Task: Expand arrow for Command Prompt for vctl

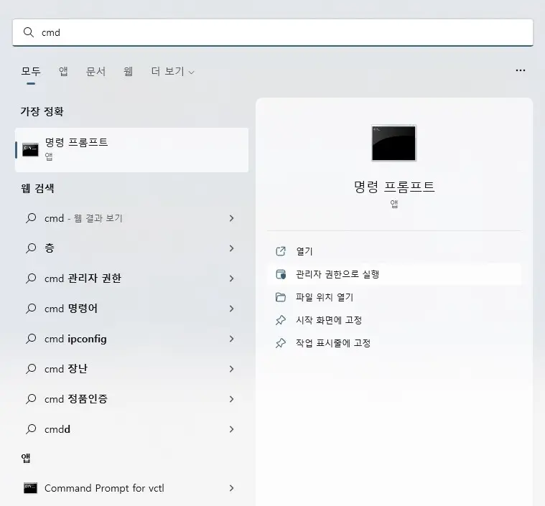Action: [231, 488]
